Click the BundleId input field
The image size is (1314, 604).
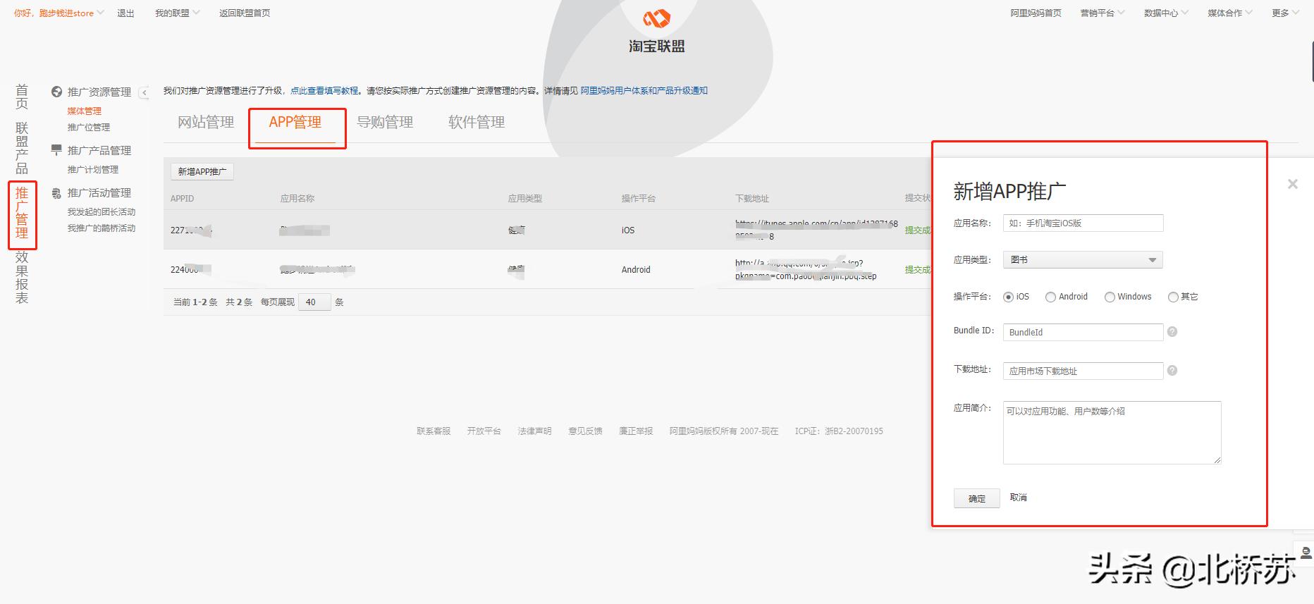[x=1083, y=332]
